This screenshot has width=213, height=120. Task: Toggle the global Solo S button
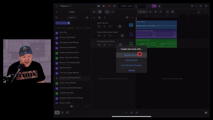tap(105, 18)
